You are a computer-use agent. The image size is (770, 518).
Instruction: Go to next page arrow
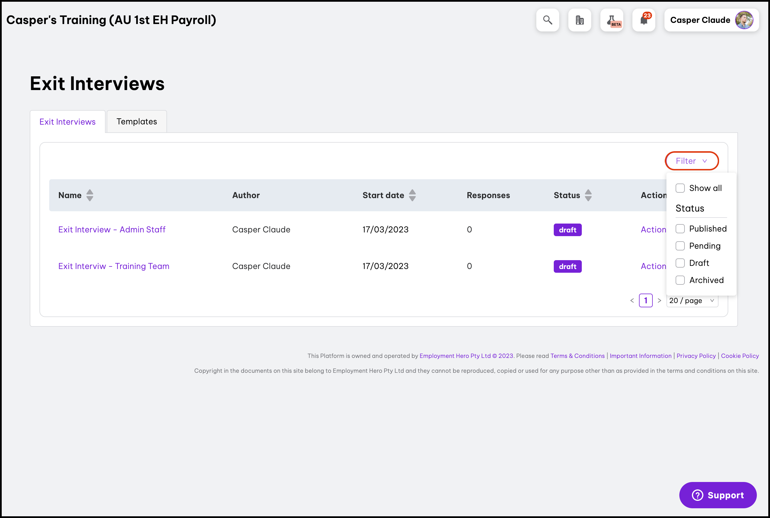tap(659, 301)
